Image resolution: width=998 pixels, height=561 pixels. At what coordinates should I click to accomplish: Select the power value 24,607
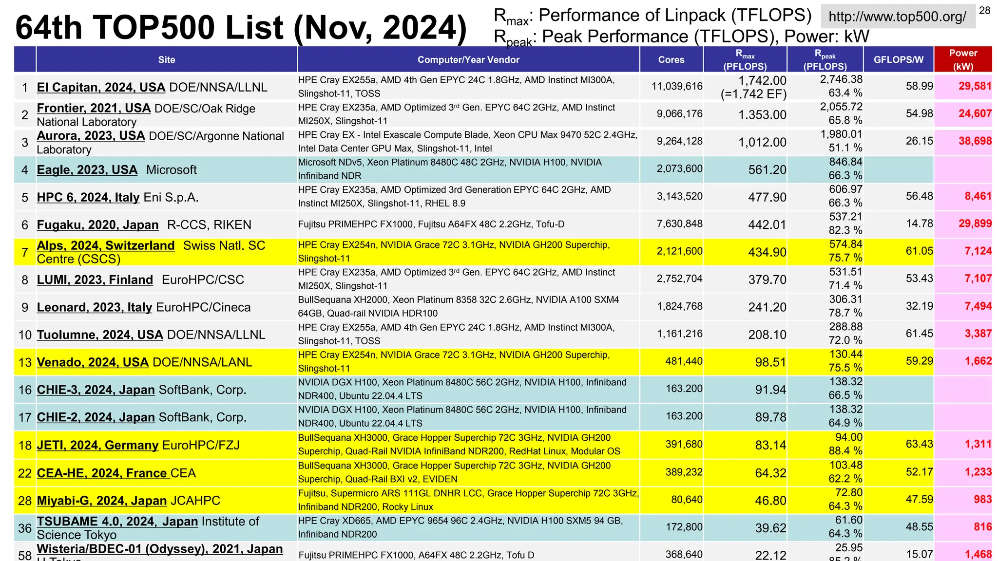(x=975, y=113)
